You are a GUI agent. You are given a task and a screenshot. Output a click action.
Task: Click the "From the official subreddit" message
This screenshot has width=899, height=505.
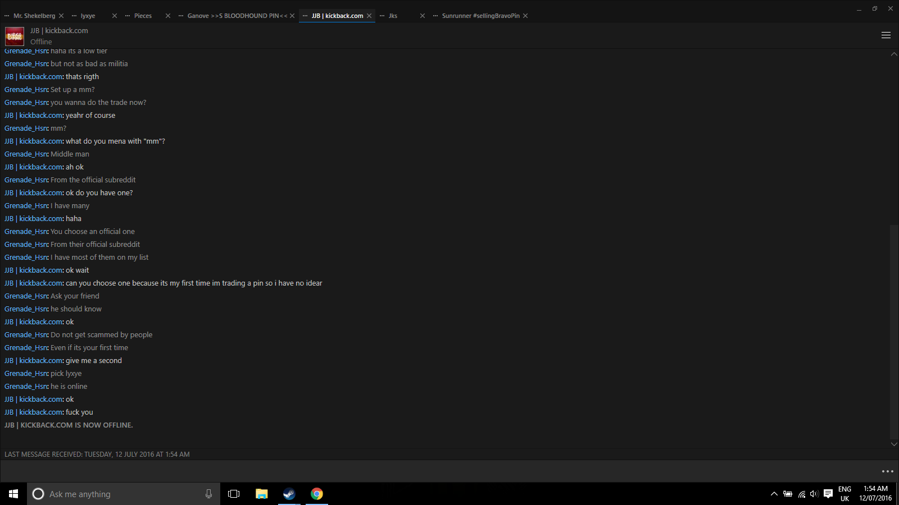click(x=93, y=180)
